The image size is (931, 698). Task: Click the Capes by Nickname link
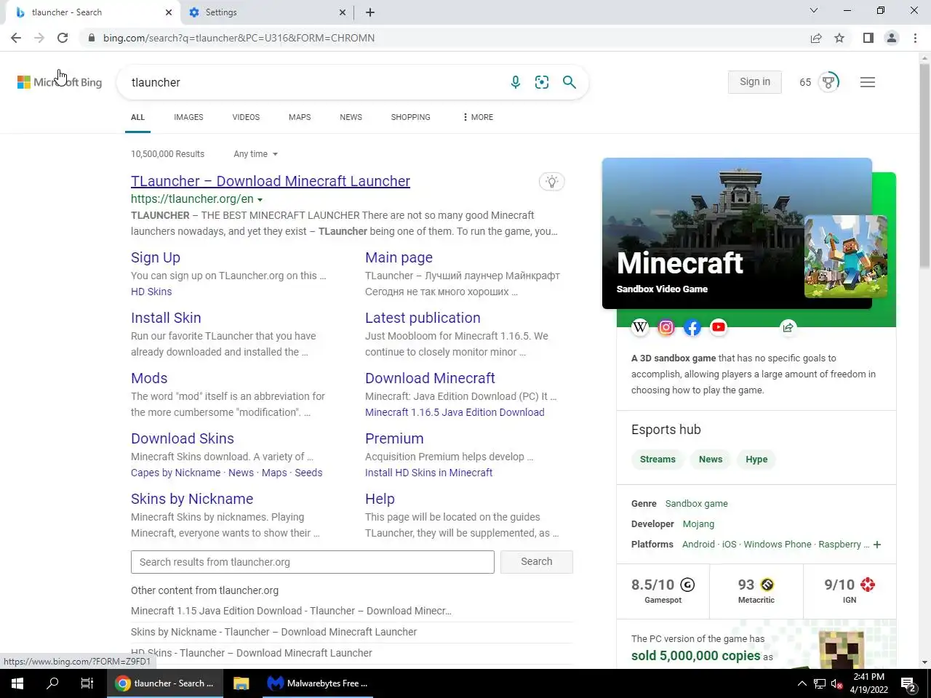coord(175,473)
